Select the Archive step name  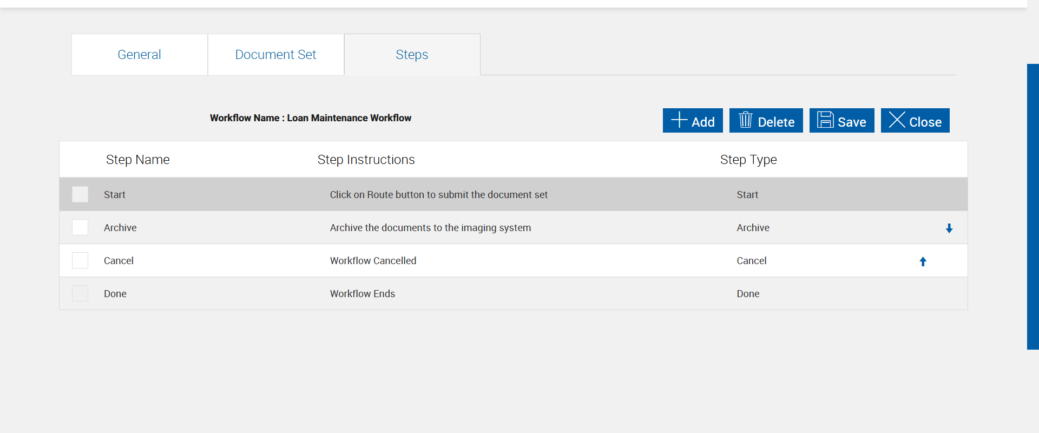pyautogui.click(x=120, y=228)
